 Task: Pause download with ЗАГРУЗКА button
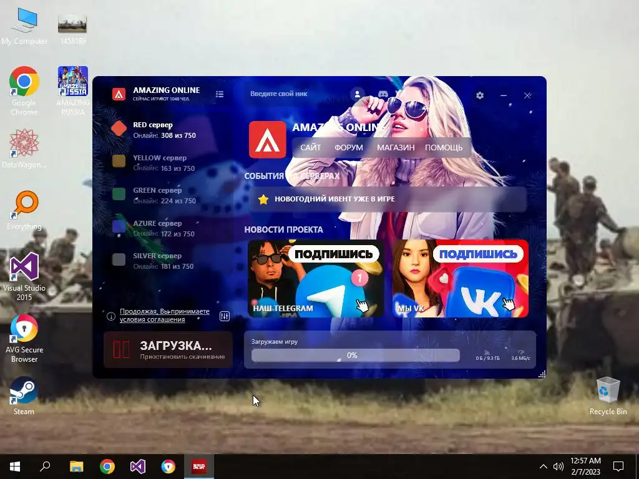coord(168,349)
